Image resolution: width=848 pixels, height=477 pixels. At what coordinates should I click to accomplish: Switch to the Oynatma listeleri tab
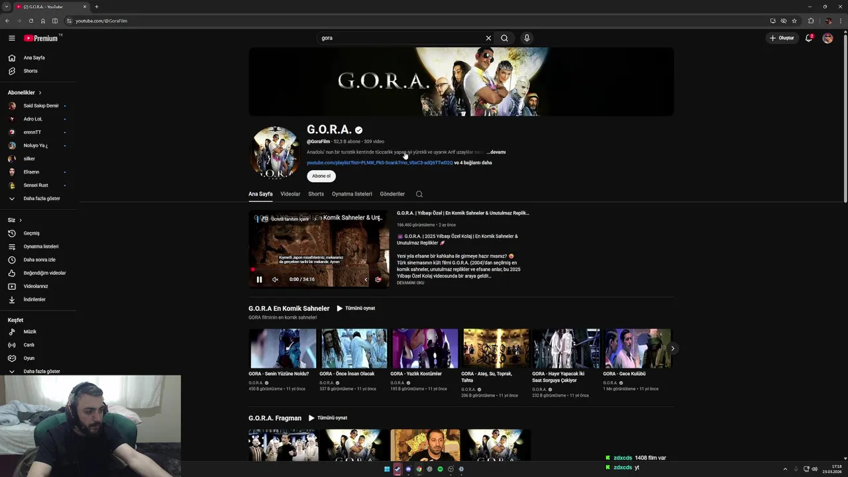click(352, 194)
